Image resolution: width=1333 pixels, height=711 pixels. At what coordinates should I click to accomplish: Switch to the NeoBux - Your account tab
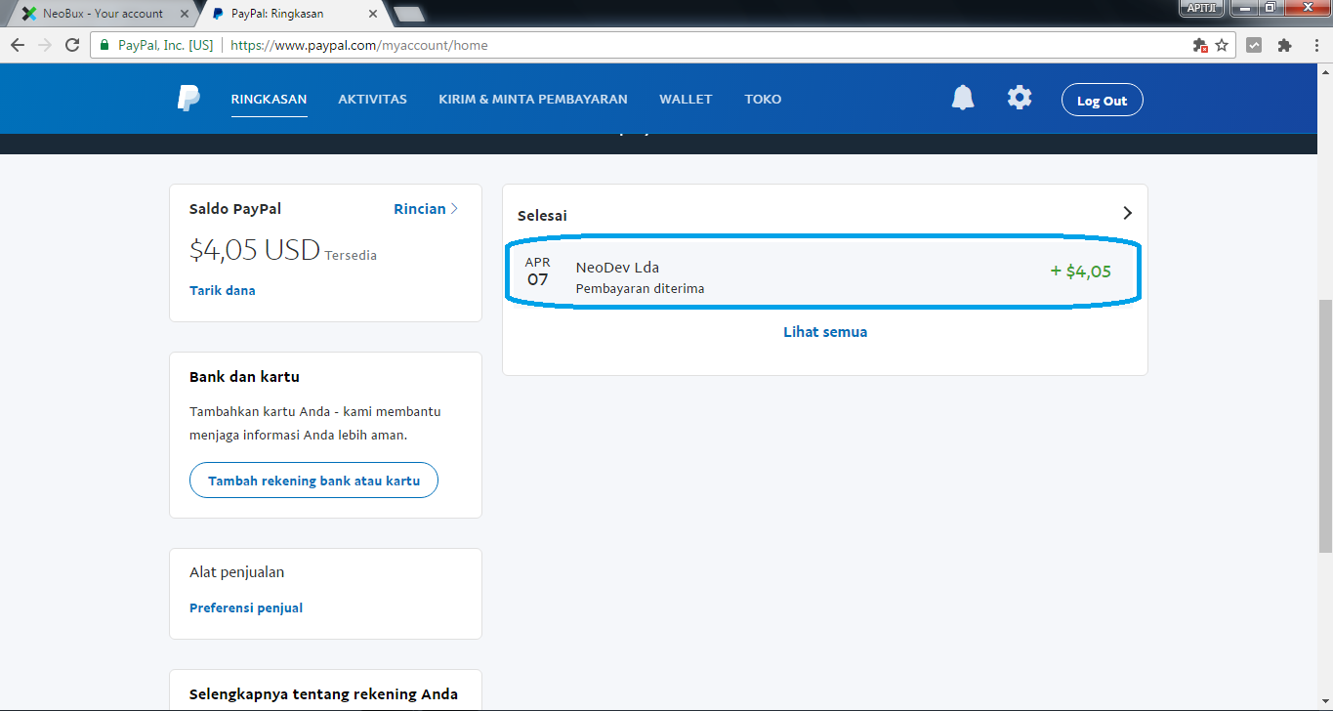(x=102, y=14)
